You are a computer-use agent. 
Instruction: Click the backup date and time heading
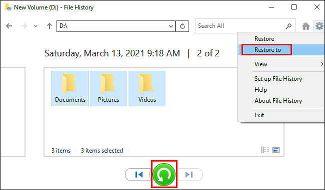pyautogui.click(x=112, y=53)
